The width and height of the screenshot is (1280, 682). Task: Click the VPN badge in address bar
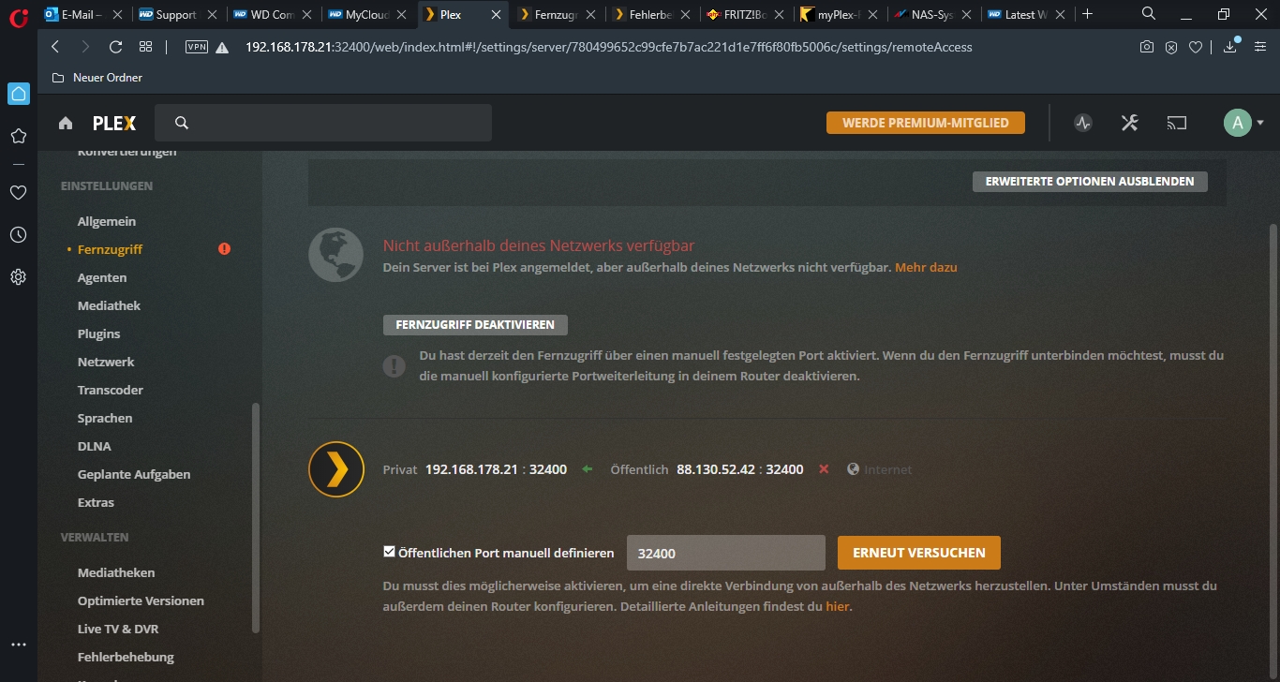tap(197, 47)
